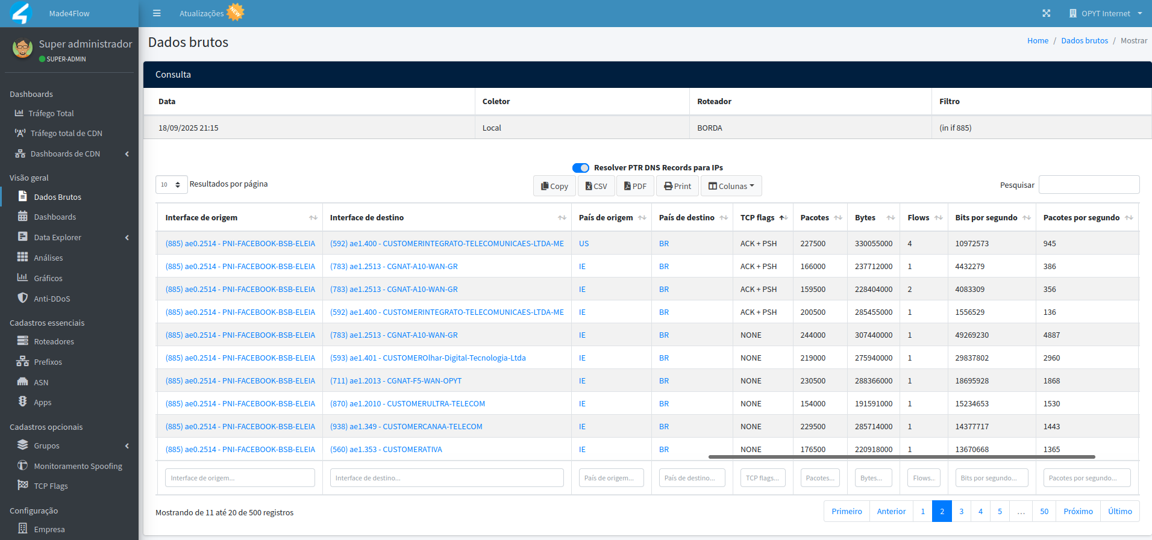The width and height of the screenshot is (1152, 540).
Task: Open Tráfego Total dashboard menu item
Action: [x=51, y=113]
